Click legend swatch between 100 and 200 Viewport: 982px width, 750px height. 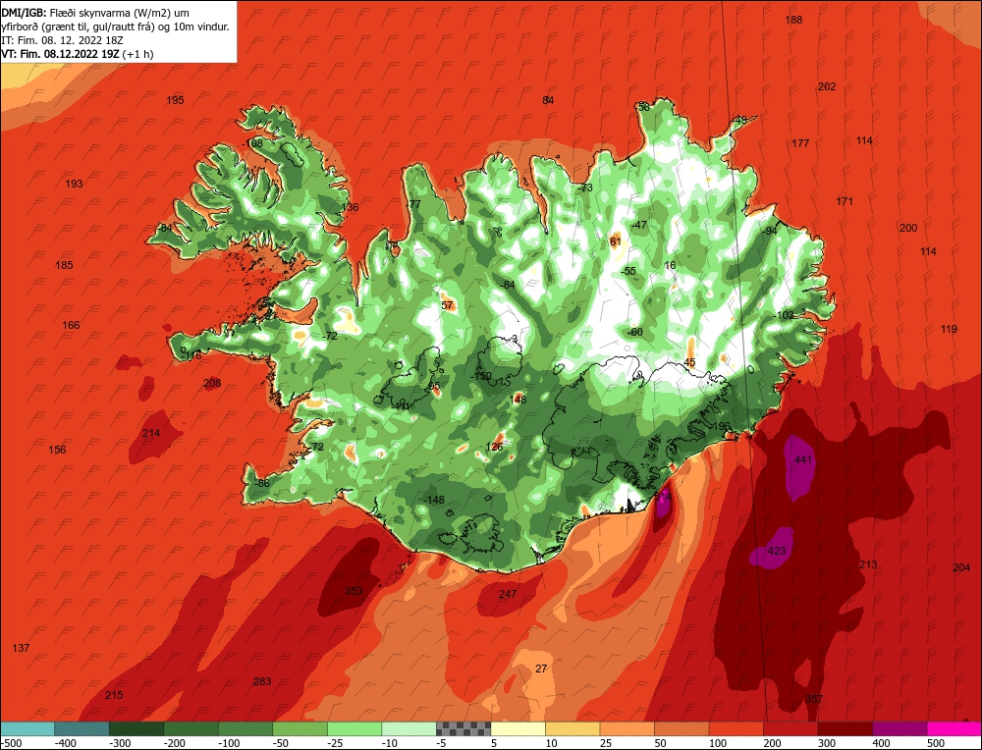736,728
